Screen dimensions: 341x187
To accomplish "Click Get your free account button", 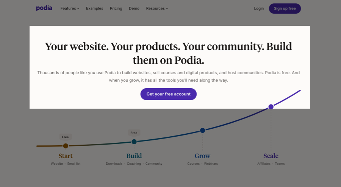I will 168,94.
